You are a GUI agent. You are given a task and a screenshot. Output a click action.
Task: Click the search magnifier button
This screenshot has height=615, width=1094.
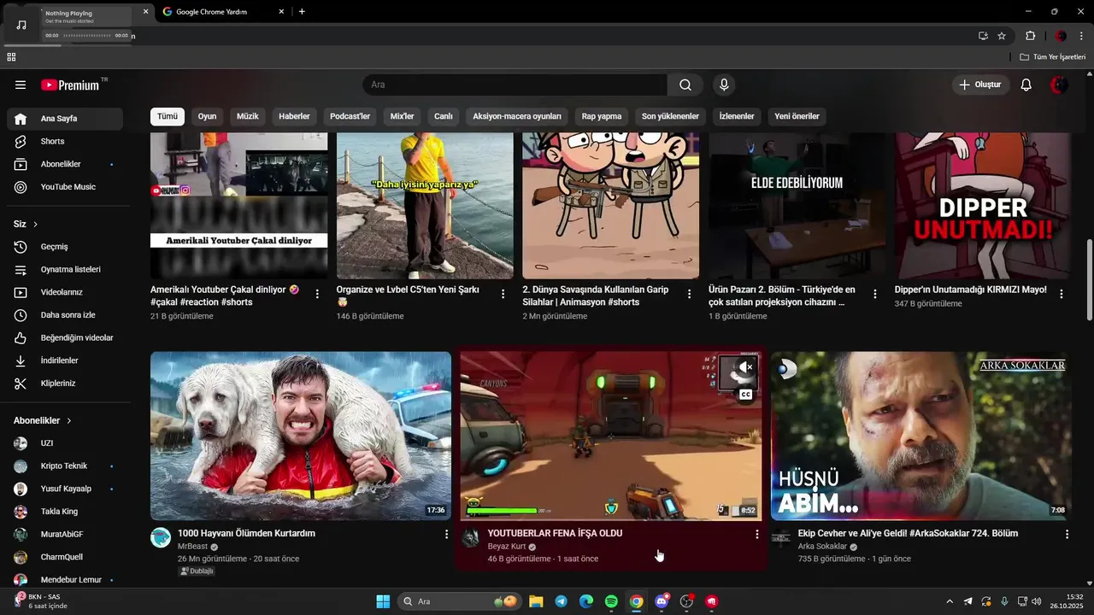pos(685,85)
